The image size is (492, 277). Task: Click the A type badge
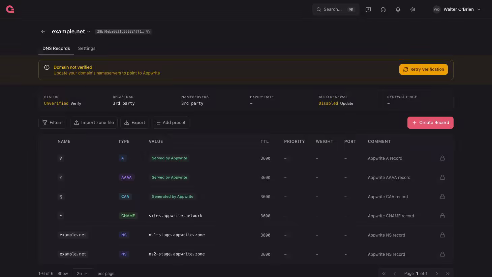click(123, 158)
